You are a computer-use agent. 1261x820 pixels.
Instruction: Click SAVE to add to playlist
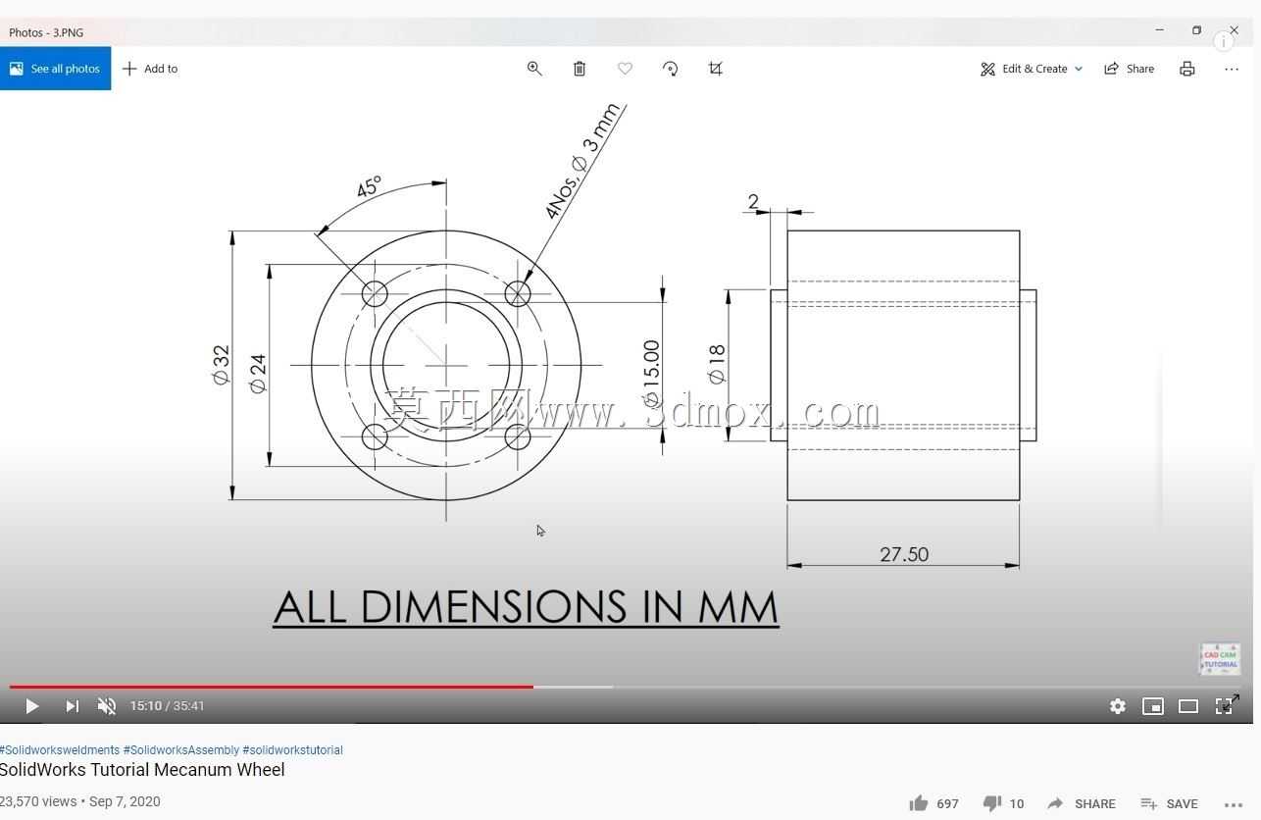1169,803
